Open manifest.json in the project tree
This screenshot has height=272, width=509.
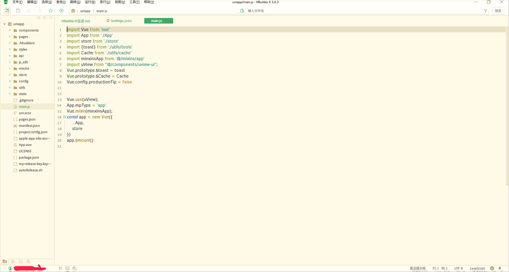[29, 126]
